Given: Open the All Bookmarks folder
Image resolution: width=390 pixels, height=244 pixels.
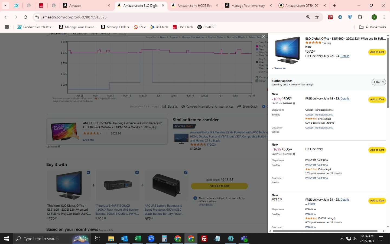Looking at the screenshot, I should (372, 27).
